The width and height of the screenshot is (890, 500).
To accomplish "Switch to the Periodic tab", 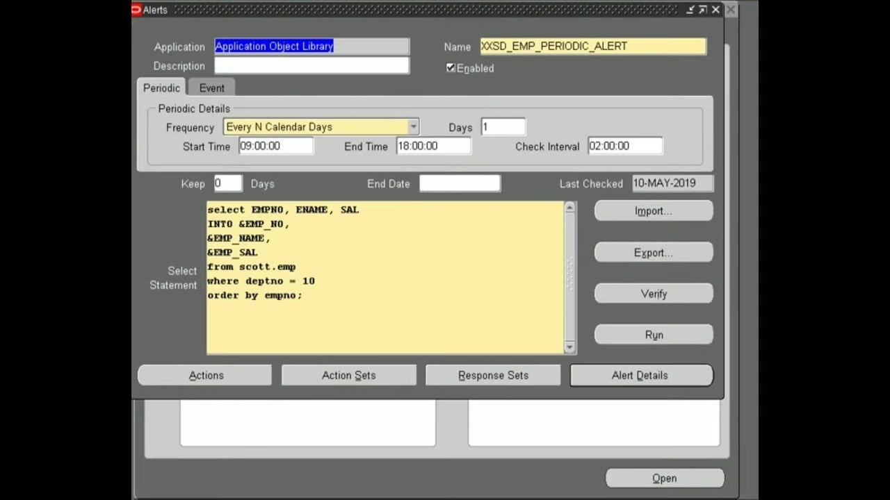I will (x=162, y=88).
